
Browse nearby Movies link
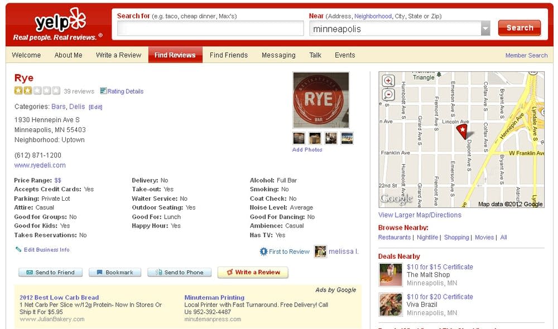pyautogui.click(x=484, y=237)
